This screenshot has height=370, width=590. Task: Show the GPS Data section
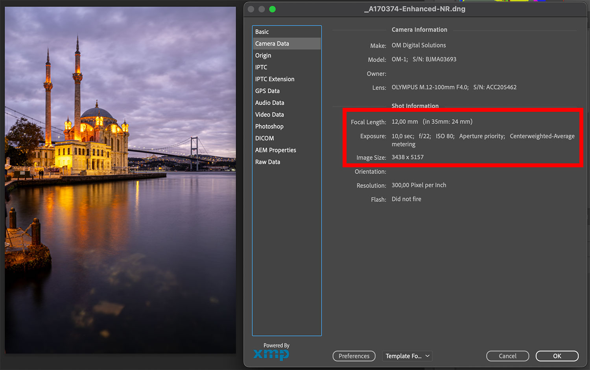[267, 91]
